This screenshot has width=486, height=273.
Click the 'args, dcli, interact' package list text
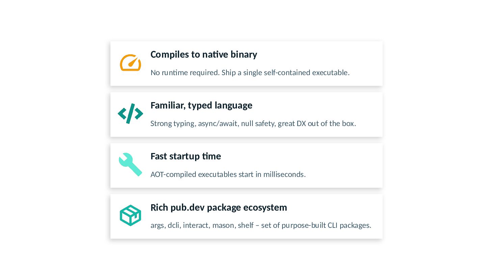pyautogui.click(x=261, y=225)
